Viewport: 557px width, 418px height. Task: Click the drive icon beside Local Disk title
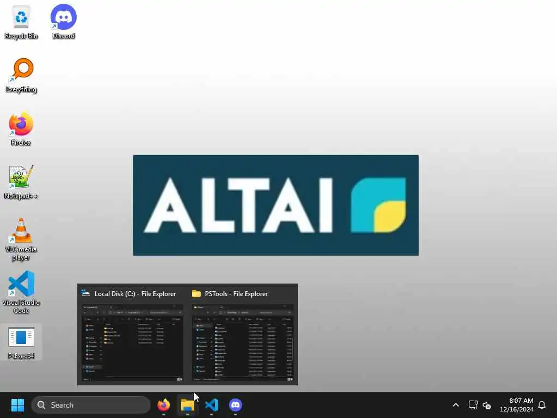pyautogui.click(x=85, y=293)
